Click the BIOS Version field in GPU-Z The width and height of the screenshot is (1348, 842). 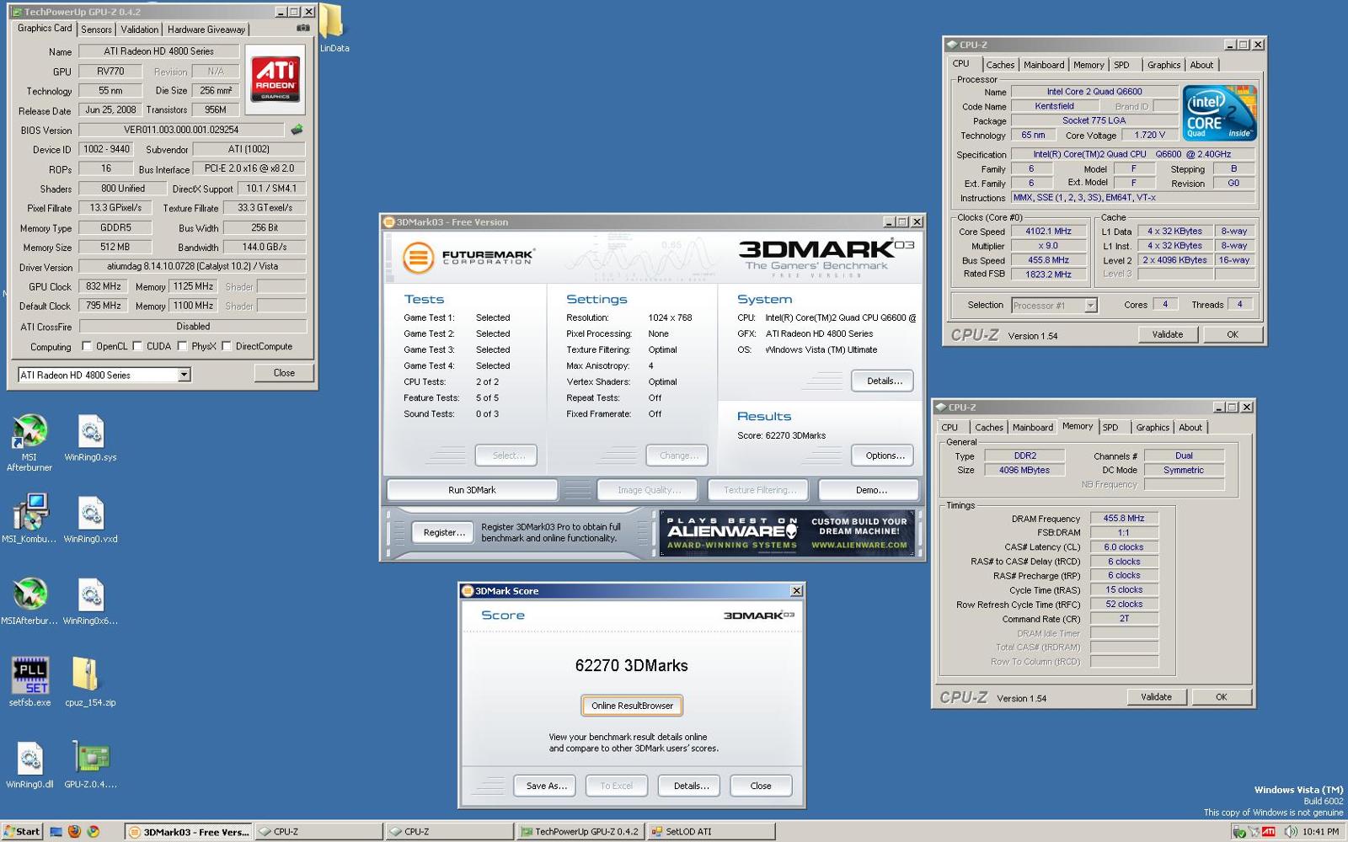tap(181, 130)
